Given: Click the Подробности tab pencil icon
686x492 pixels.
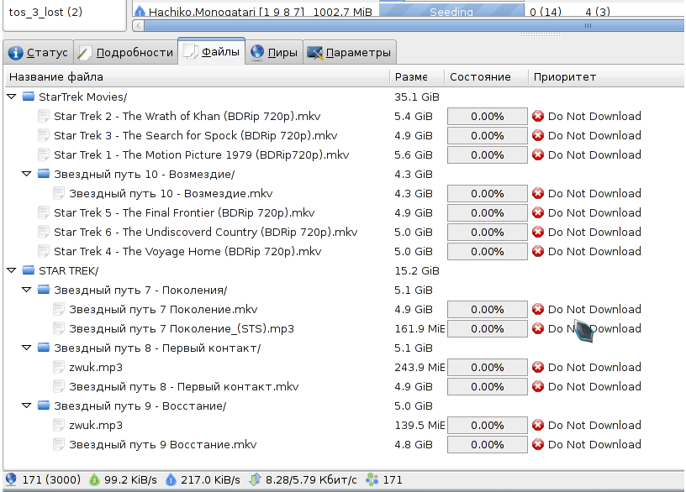Looking at the screenshot, I should coord(84,53).
